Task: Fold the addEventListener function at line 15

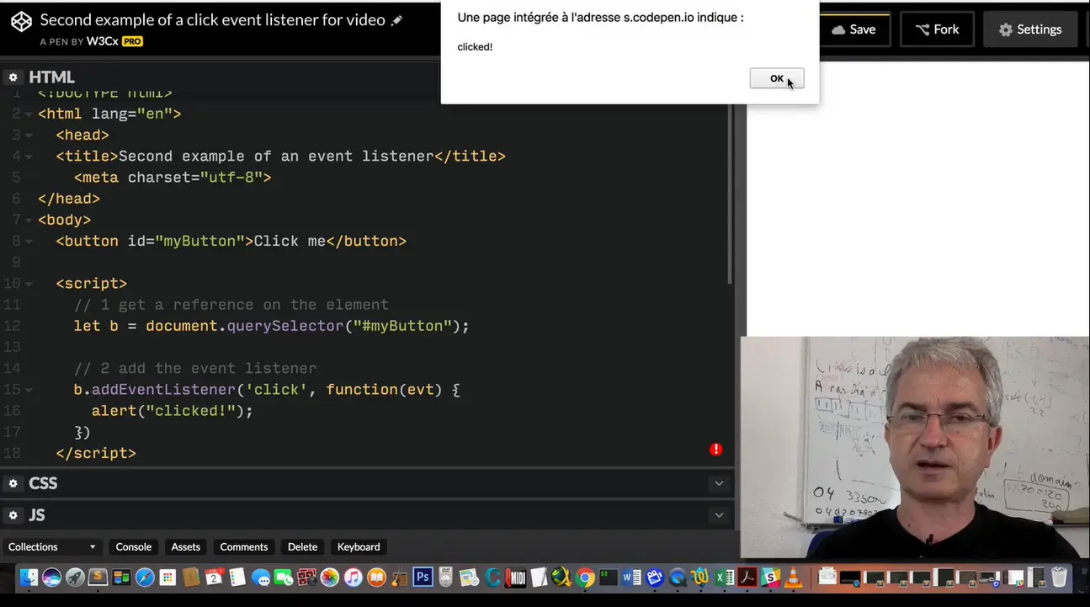Action: [29, 390]
